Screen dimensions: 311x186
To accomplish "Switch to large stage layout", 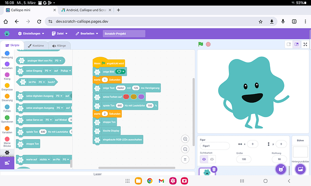I will click(x=297, y=45).
